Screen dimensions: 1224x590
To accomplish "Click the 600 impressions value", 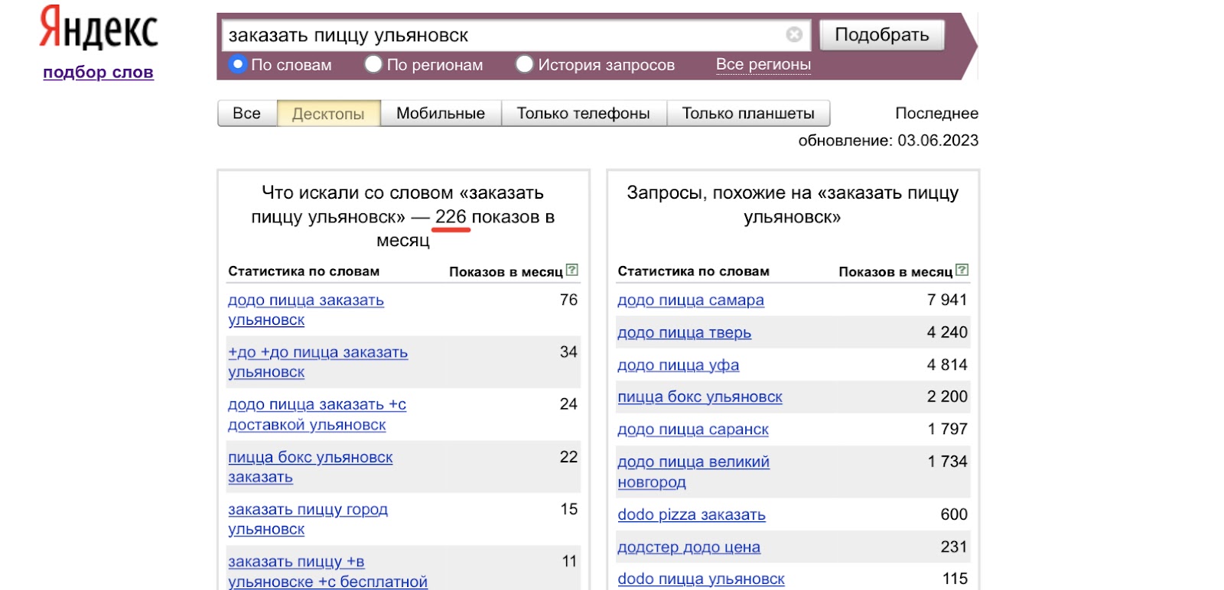I will click(x=954, y=514).
